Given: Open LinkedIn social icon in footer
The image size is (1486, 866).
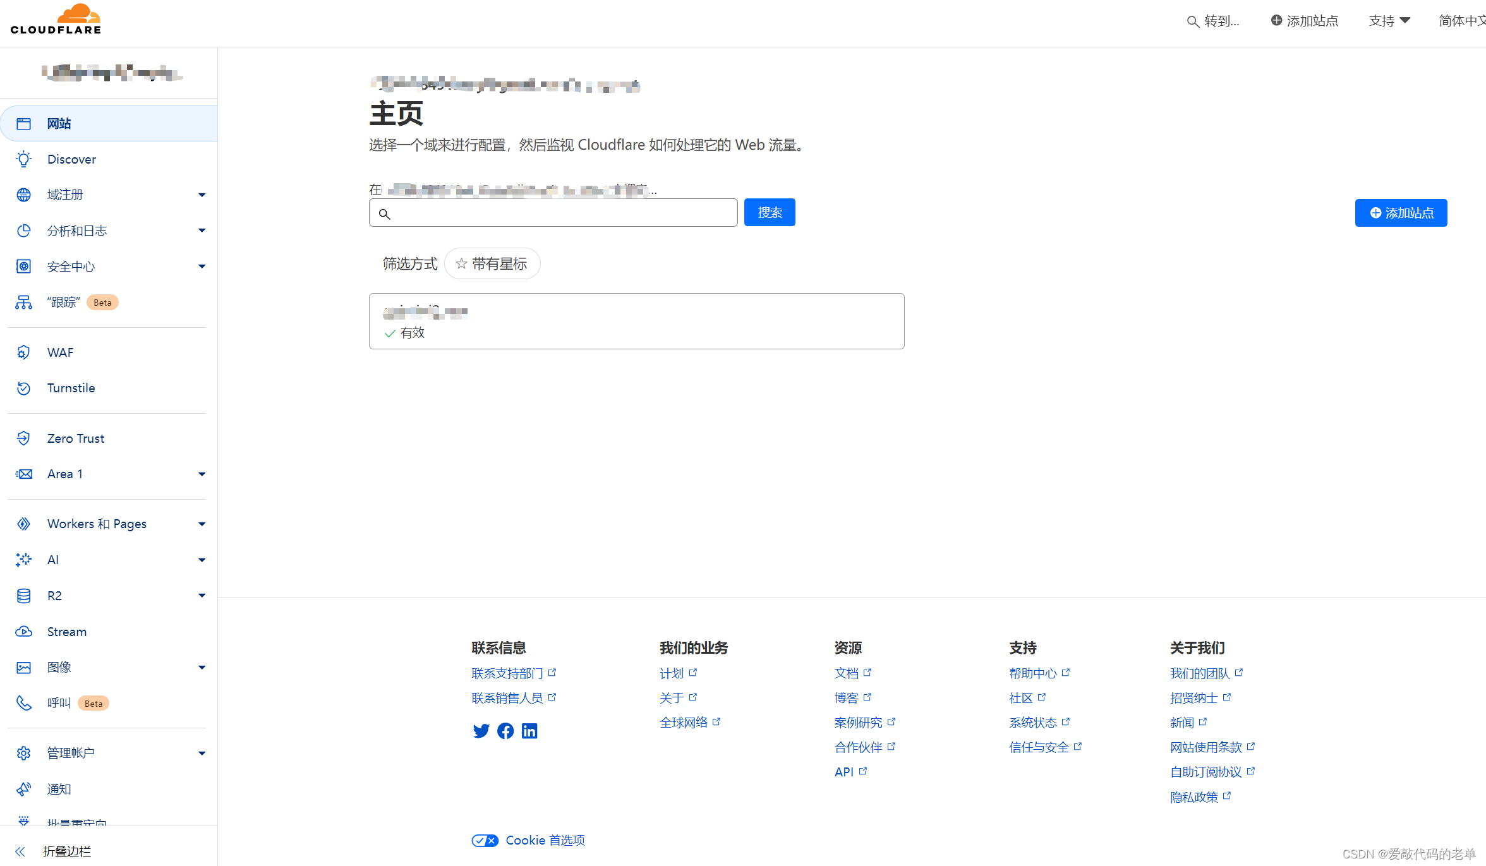Looking at the screenshot, I should 529,731.
